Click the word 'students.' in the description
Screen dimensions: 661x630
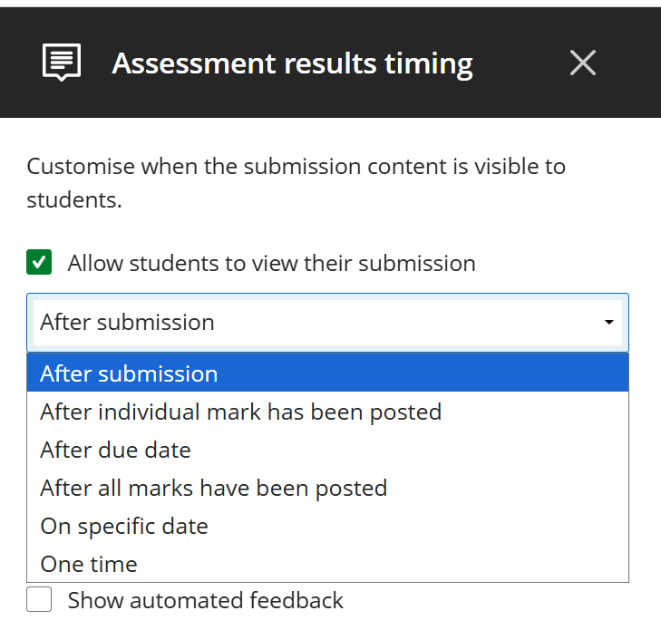click(x=74, y=200)
